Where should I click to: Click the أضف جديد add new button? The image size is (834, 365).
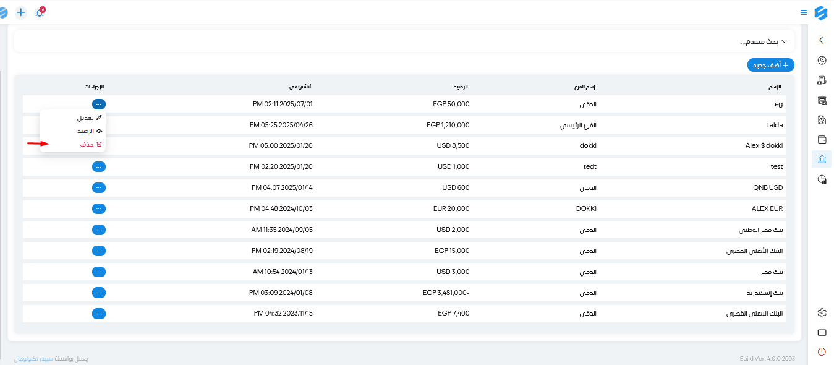(x=771, y=64)
